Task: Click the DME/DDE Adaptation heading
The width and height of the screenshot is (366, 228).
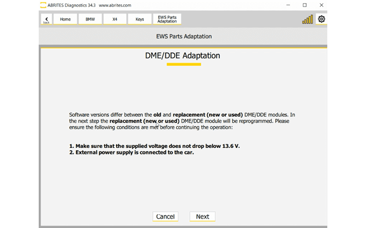Action: click(x=182, y=56)
